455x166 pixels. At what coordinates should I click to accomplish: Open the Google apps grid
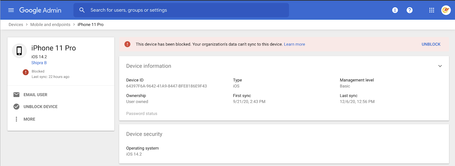point(431,10)
